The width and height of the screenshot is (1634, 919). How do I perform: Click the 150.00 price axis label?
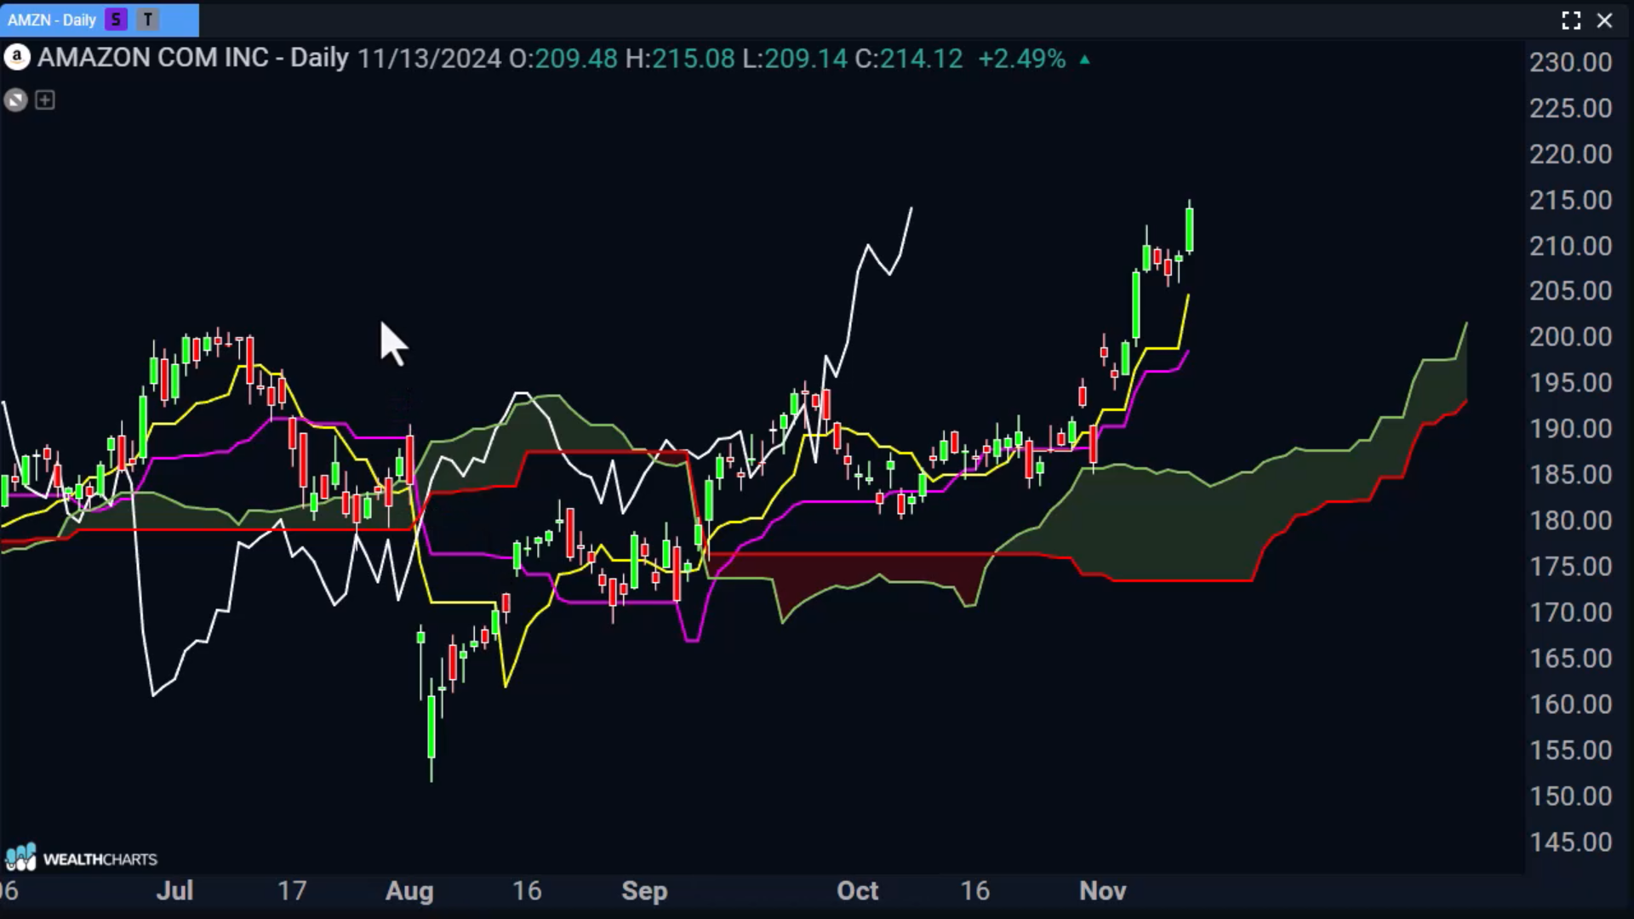1570,796
